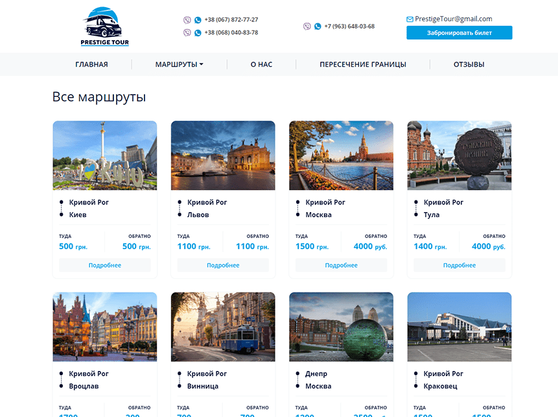Select the Львов route photo thumbnail
558x417 pixels.
[223, 156]
